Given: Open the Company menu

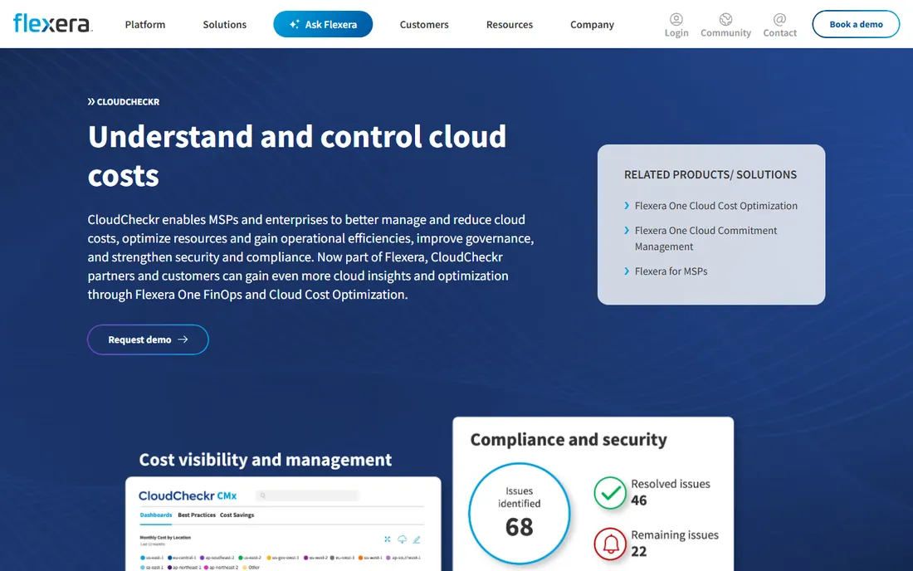Looking at the screenshot, I should (592, 24).
